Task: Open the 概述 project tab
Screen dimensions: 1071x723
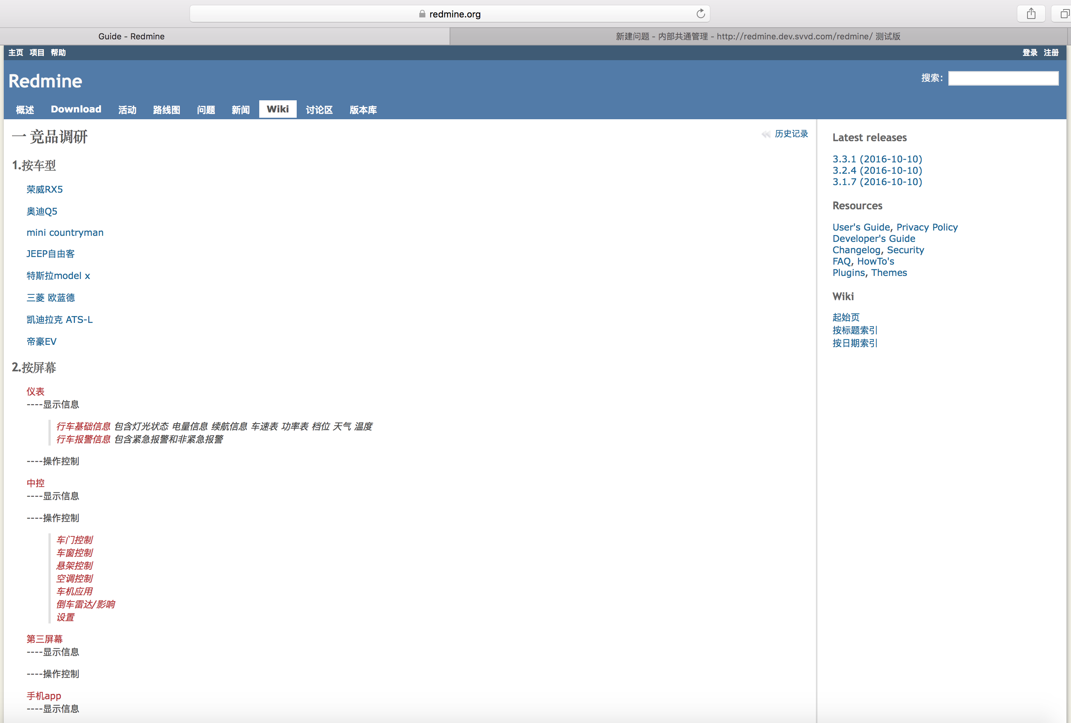Action: click(25, 109)
